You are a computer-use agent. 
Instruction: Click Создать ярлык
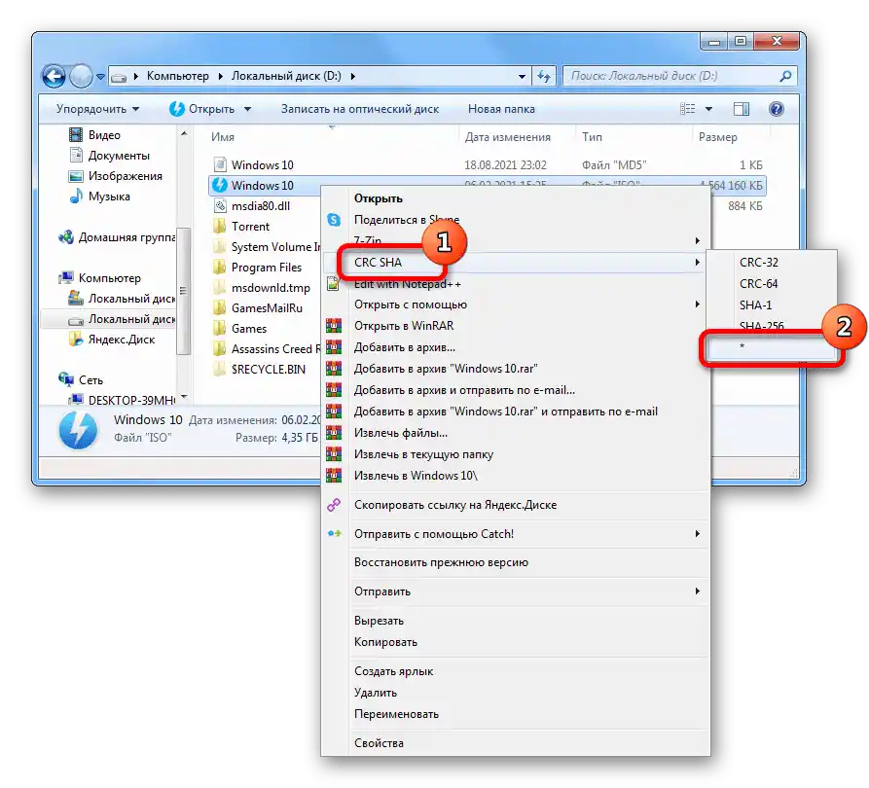pyautogui.click(x=516, y=671)
